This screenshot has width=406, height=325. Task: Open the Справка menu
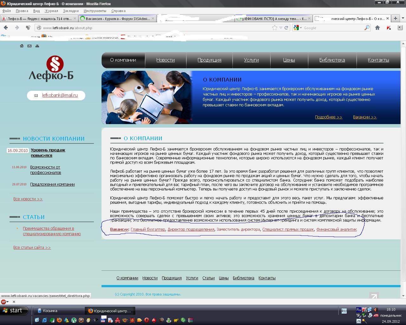point(118,11)
